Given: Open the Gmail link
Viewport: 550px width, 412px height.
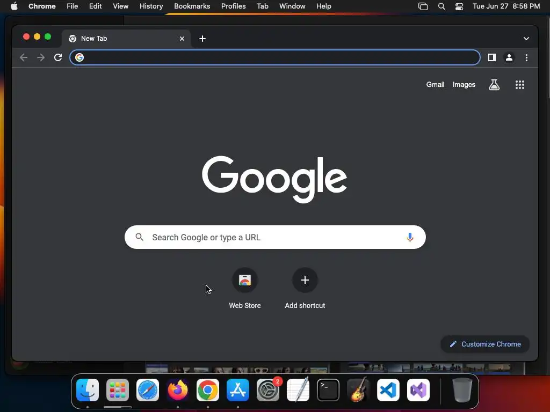Looking at the screenshot, I should pyautogui.click(x=435, y=84).
